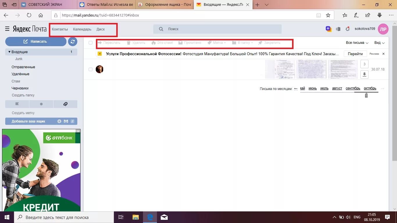Image resolution: width=397 pixels, height=223 pixels.
Task: Switch to Оформление ящика tab
Action: point(165,5)
